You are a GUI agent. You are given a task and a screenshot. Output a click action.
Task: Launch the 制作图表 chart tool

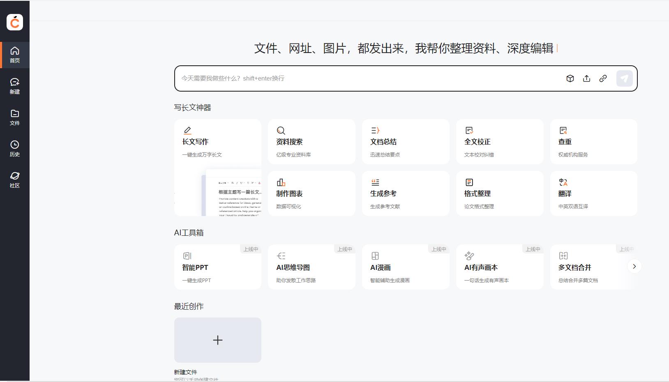311,193
